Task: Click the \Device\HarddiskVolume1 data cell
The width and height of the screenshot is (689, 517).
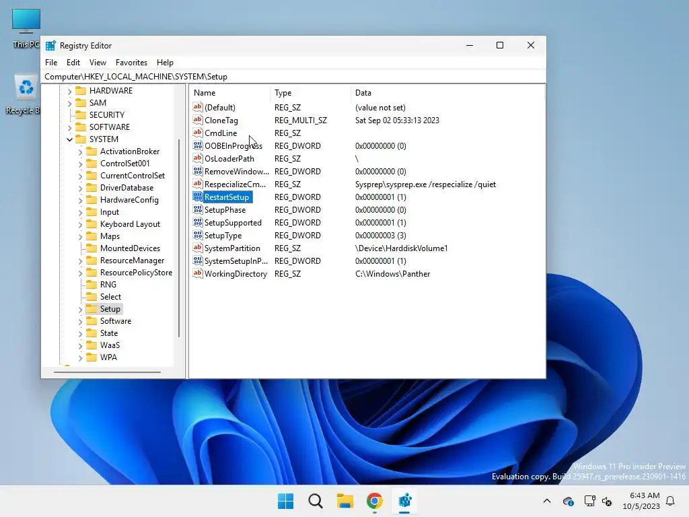Action: [401, 248]
